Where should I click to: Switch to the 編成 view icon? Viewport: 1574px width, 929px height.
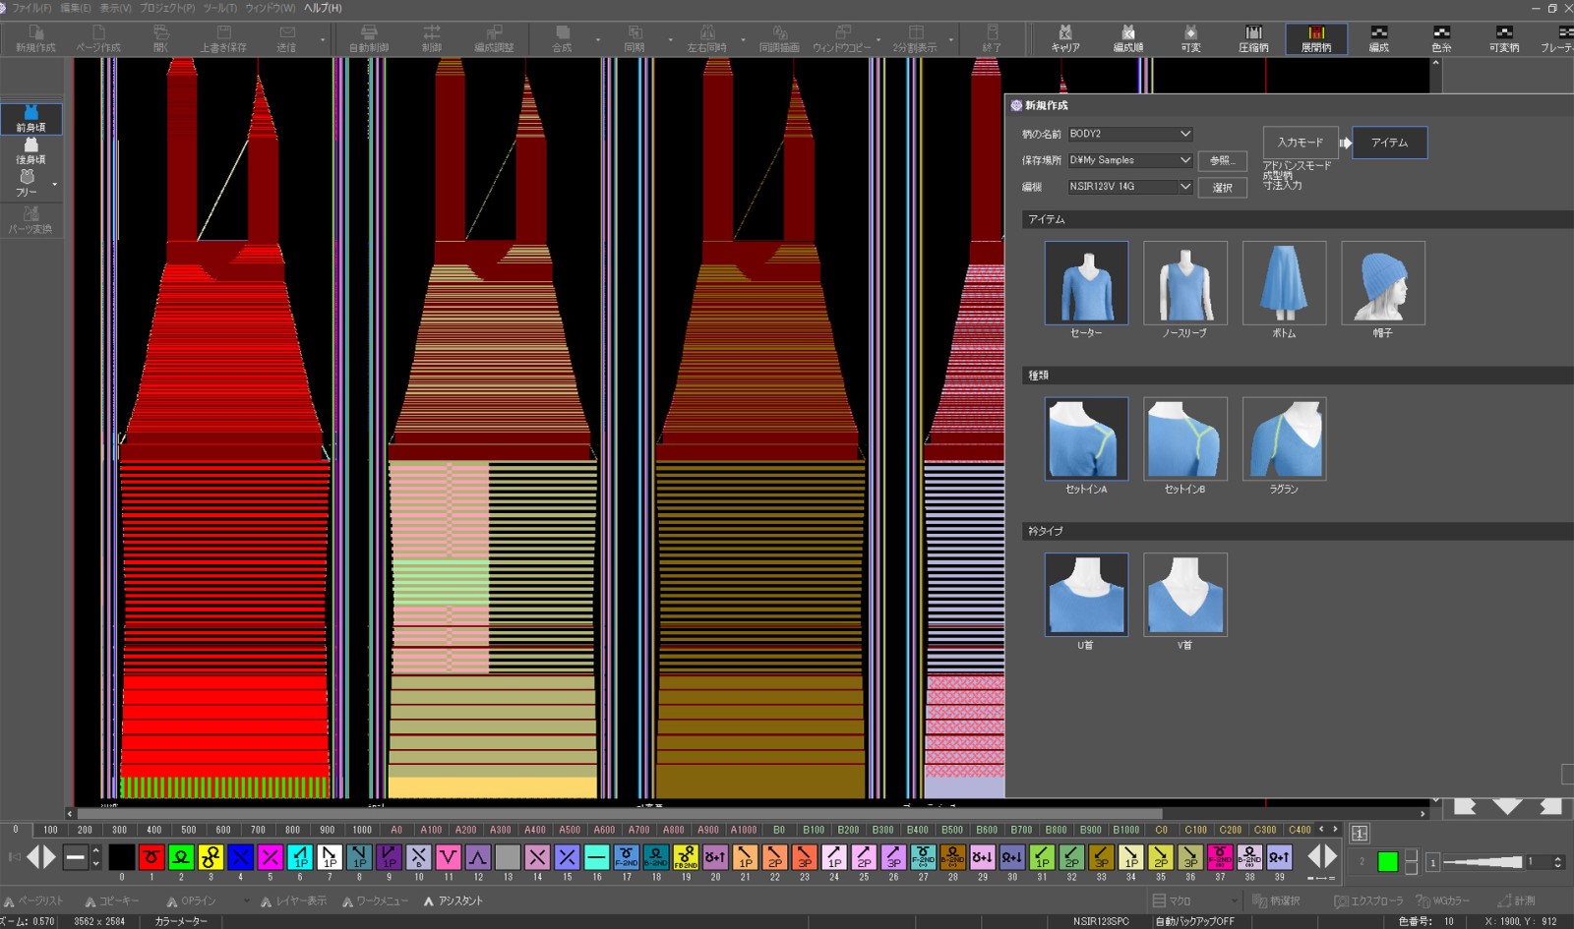1379,38
